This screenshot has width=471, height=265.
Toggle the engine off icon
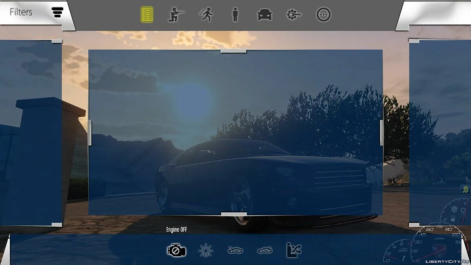[176, 250]
